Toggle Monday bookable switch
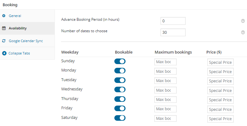Screen dimensions: 247x126 click(x=120, y=71)
